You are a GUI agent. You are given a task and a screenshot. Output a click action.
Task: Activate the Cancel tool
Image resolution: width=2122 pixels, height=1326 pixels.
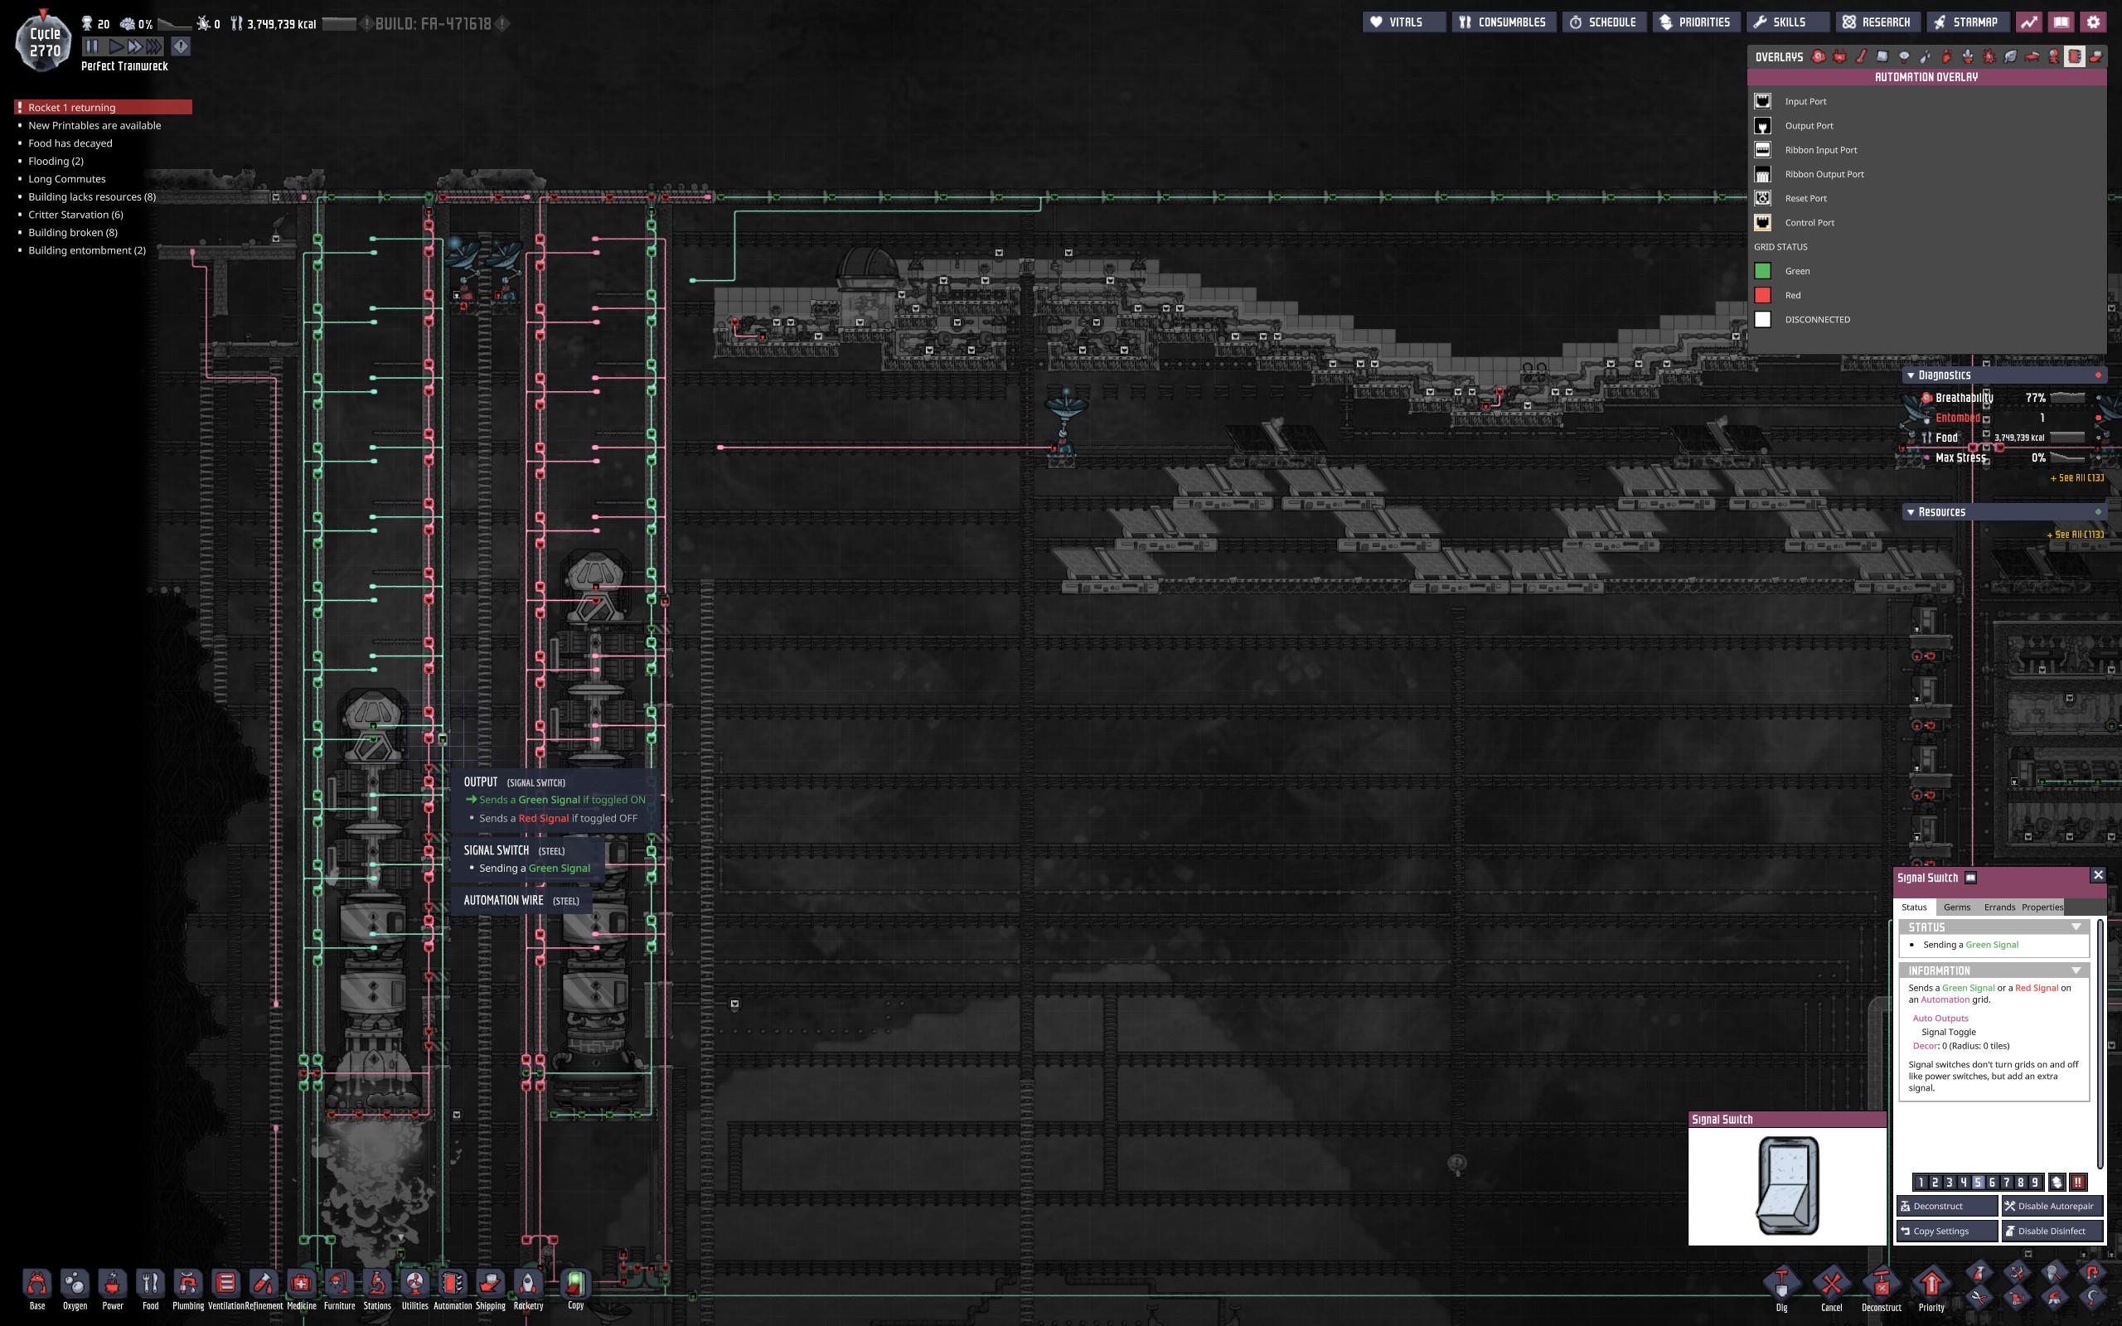click(1831, 1285)
